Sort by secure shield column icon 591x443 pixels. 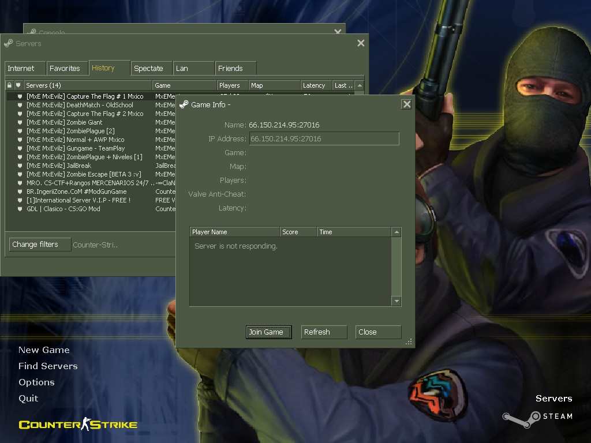(x=18, y=85)
